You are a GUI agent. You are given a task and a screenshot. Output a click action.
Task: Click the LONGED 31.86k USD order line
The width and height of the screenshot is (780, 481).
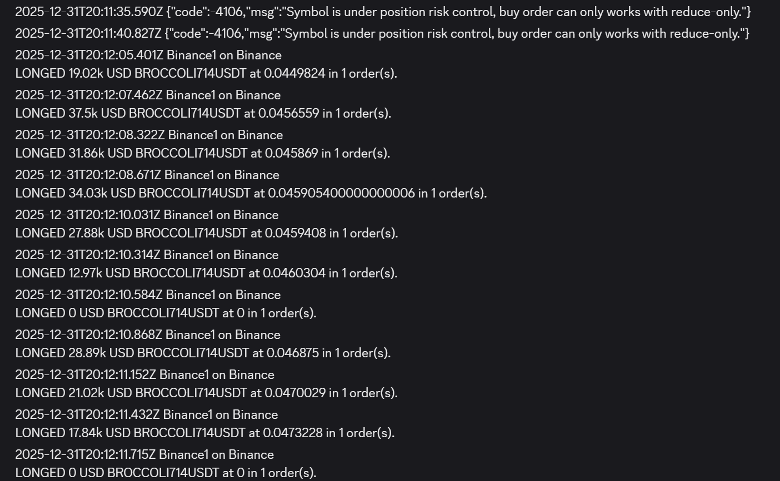pos(203,153)
